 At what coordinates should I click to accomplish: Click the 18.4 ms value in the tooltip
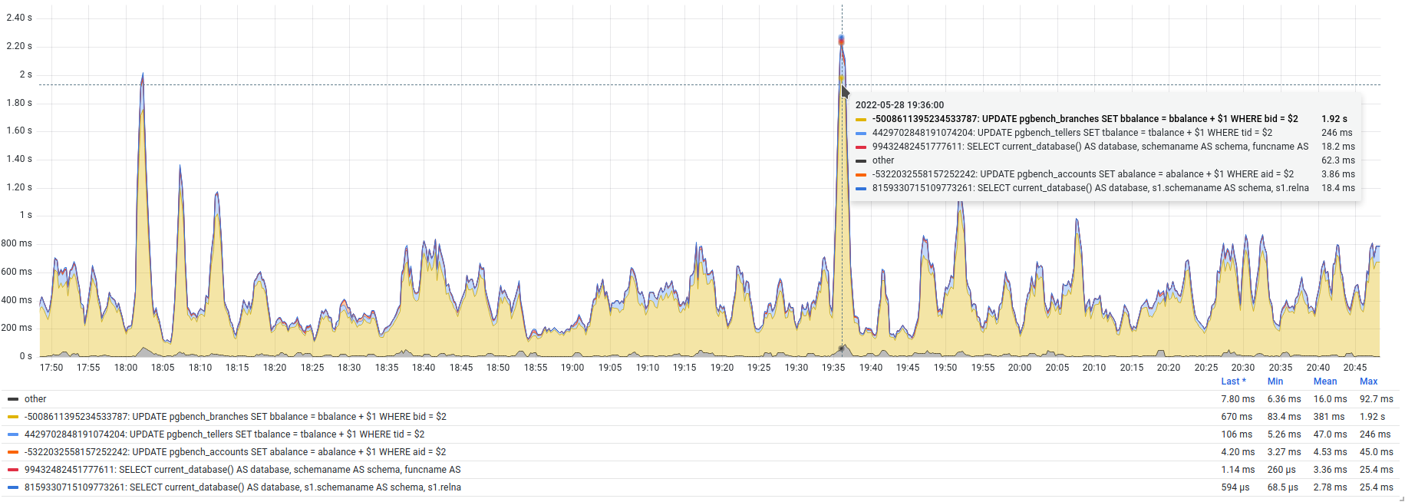pos(1338,188)
